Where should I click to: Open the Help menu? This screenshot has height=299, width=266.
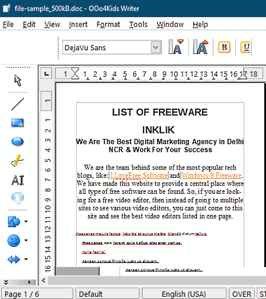(x=200, y=24)
